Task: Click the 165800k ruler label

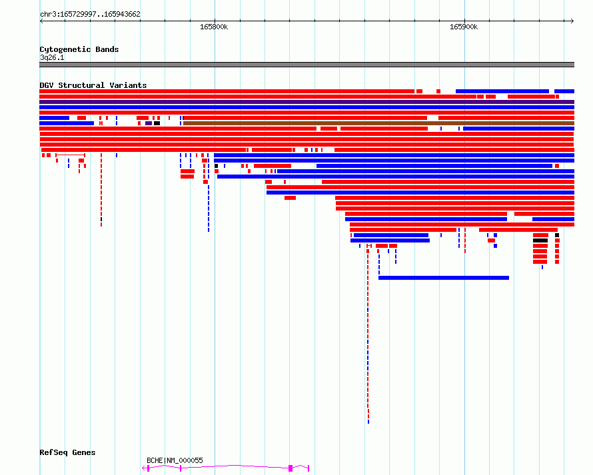Action: click(214, 27)
